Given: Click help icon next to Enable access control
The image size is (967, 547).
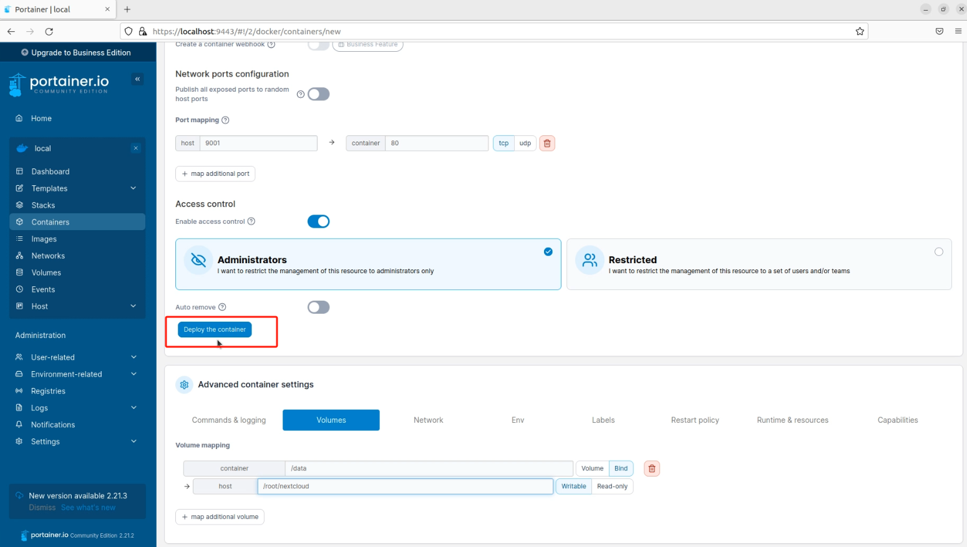Looking at the screenshot, I should [x=251, y=221].
